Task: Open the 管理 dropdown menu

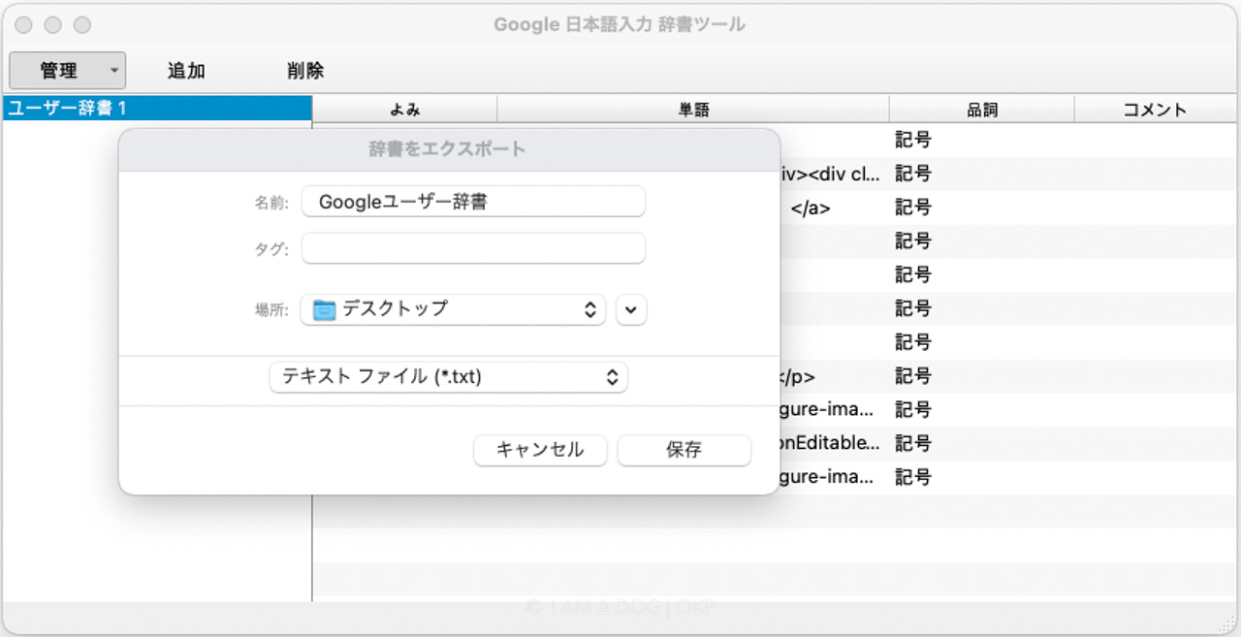Action: 68,71
